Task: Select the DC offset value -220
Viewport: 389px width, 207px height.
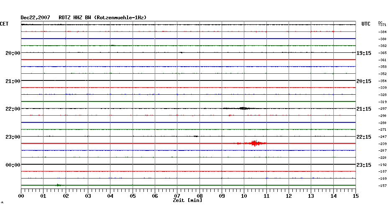Action: pyautogui.click(x=382, y=158)
